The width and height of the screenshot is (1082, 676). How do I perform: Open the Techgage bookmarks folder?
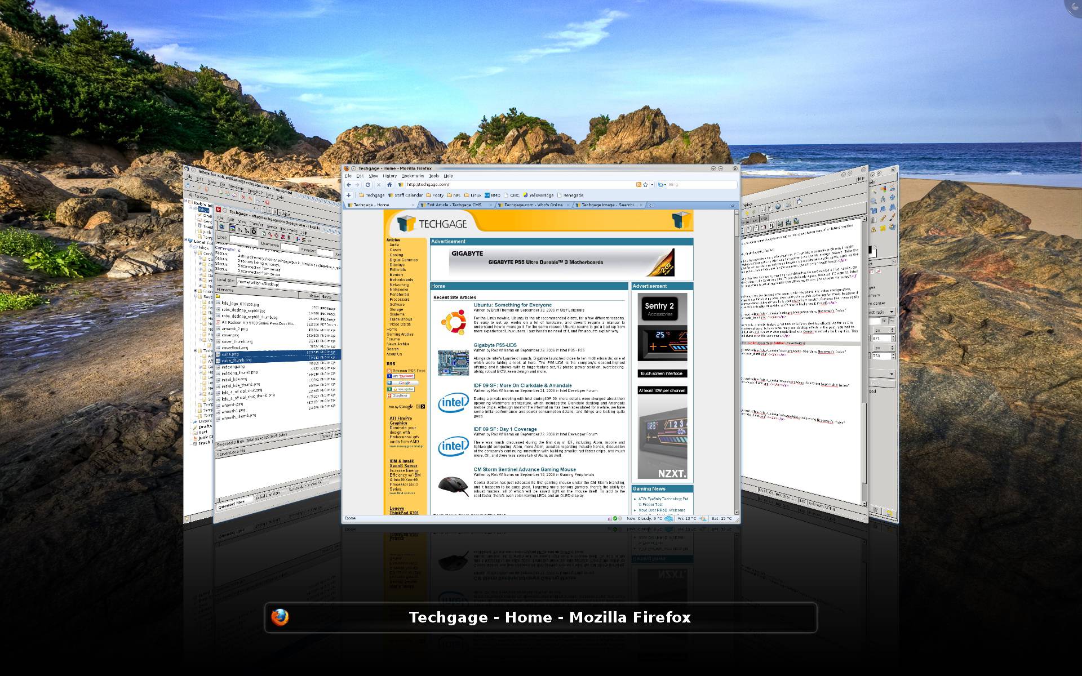click(371, 195)
